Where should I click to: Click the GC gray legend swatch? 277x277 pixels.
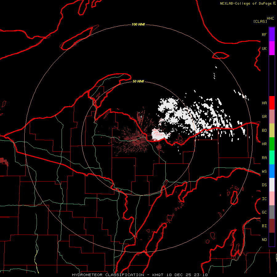272,212
